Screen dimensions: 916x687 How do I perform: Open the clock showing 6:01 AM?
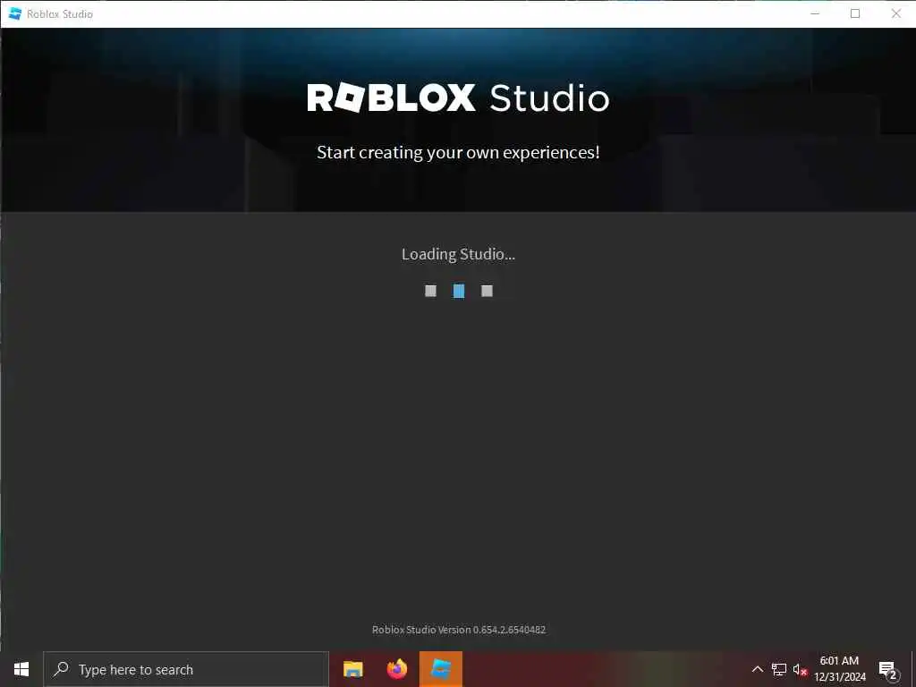839,661
